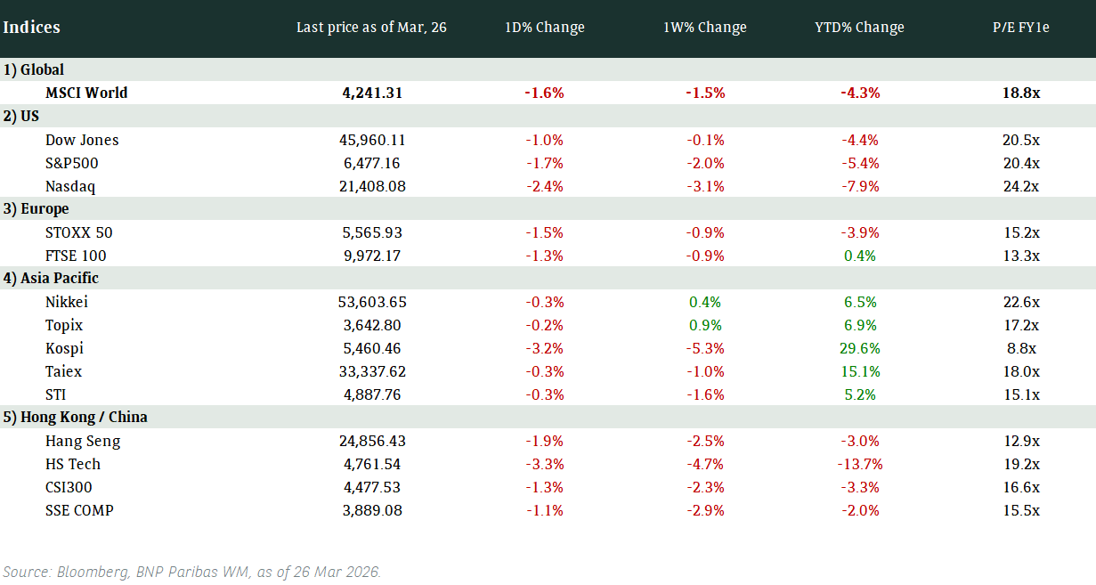Select the Europe section heading
Viewport: 1096px width, 585px height.
point(37,208)
